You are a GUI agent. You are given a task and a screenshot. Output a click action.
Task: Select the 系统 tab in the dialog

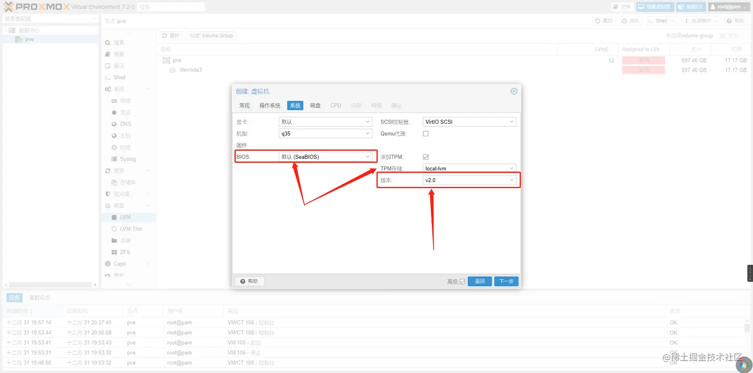pyautogui.click(x=295, y=105)
